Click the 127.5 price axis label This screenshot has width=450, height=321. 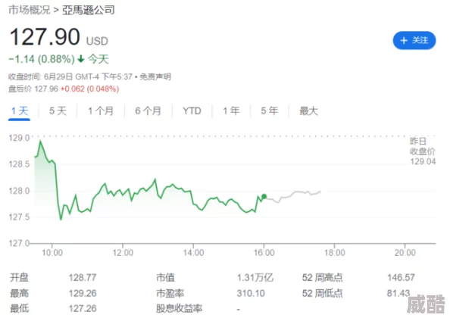pyautogui.click(x=19, y=217)
